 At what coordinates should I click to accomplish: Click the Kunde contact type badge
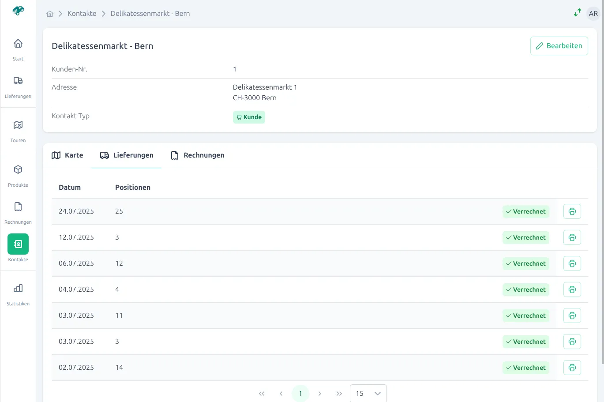pyautogui.click(x=249, y=117)
